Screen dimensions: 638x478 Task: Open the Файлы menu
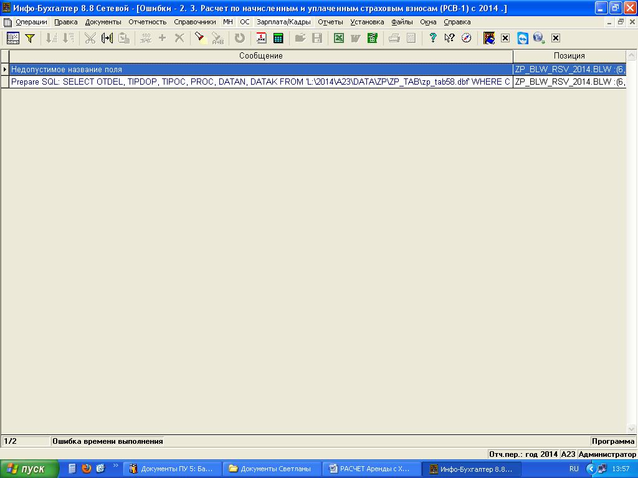click(x=402, y=22)
